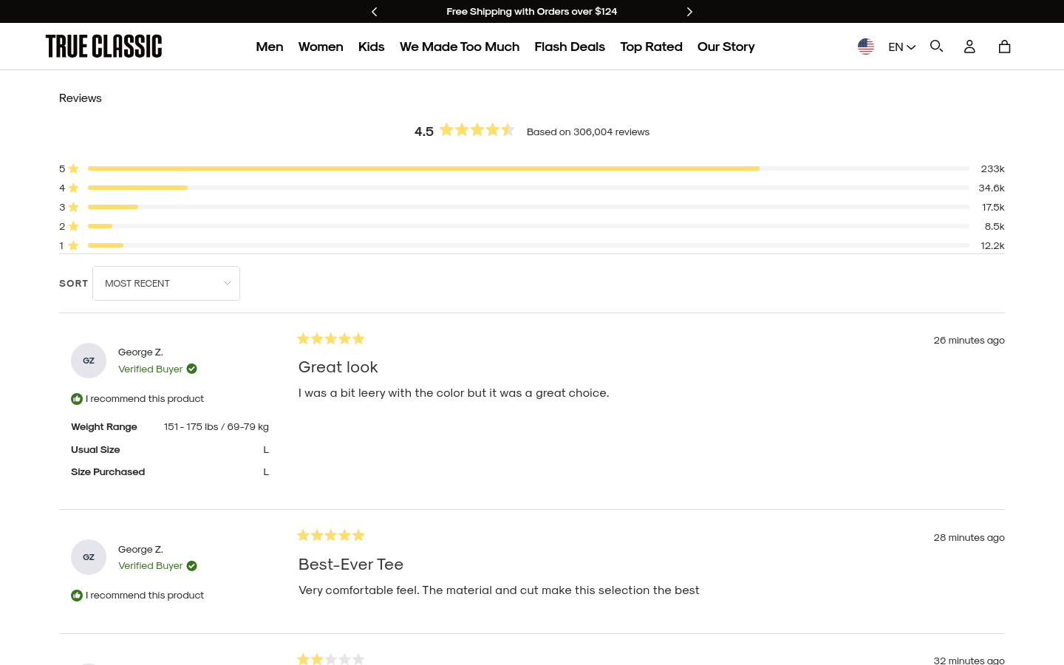
Task: Open the Men navigation menu
Action: (270, 47)
